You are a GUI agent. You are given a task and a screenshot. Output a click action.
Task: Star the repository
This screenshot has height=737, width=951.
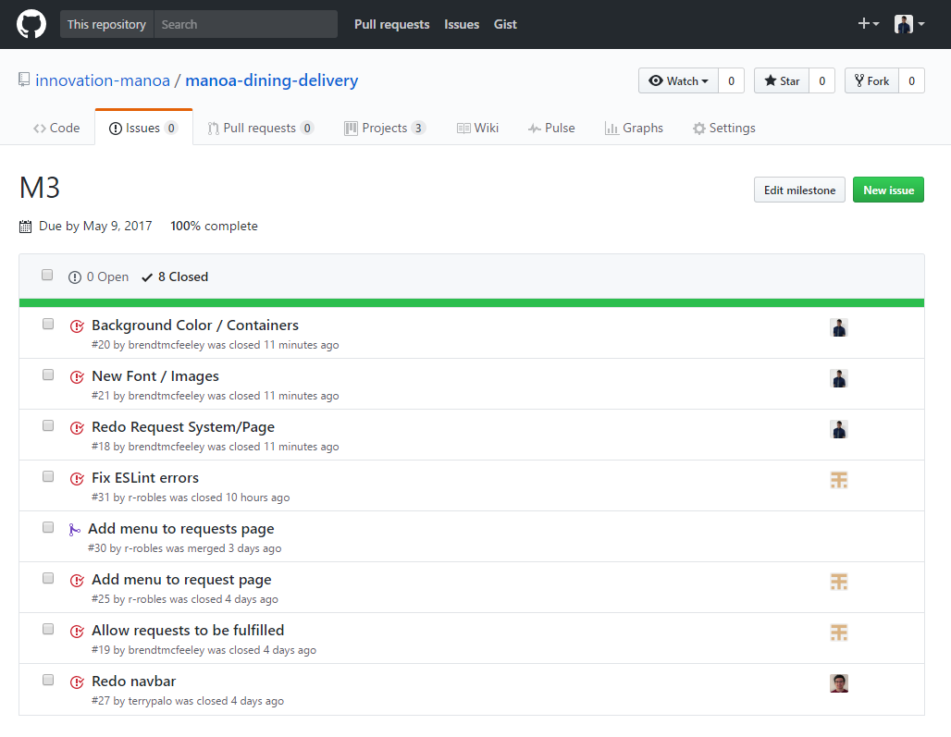(782, 80)
